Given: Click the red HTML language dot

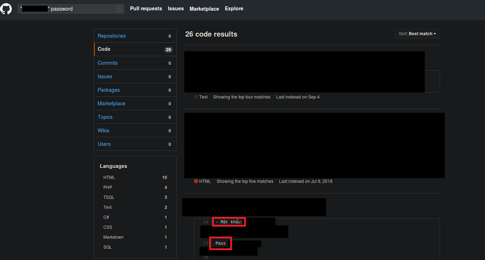Looking at the screenshot, I should pyautogui.click(x=196, y=181).
